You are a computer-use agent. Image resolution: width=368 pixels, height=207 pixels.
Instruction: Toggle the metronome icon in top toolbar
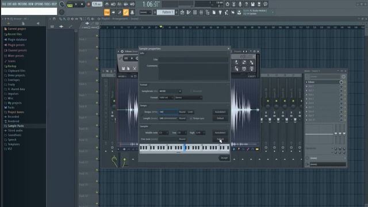(107, 4)
